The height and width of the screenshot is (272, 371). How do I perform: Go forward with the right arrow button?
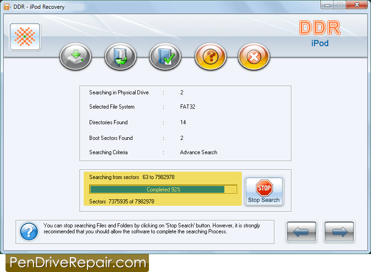pos(339,231)
